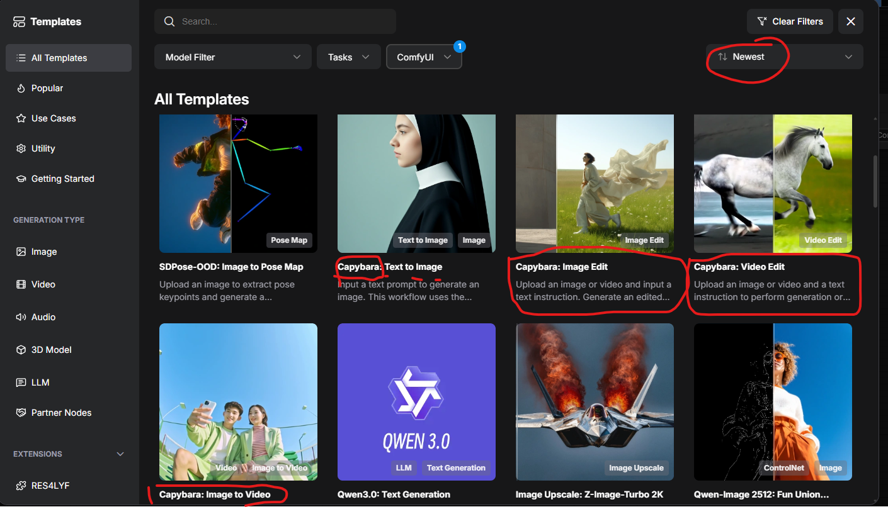Click the templates list vertical scrollbar
Viewport: 888px width, 507px height.
[875, 182]
